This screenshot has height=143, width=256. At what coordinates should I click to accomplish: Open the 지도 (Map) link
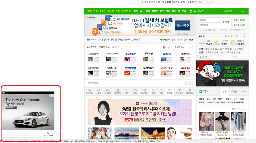[x=162, y=11]
